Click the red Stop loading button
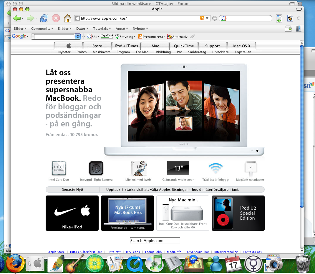The image size is (315, 274). (x=56, y=19)
